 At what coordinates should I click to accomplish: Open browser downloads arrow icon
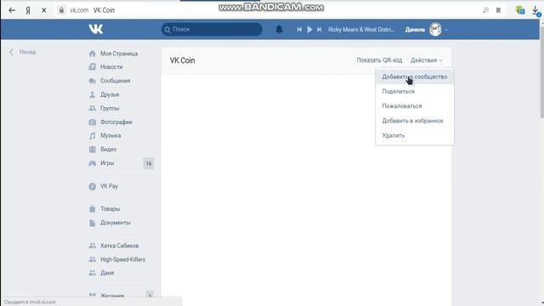pos(535,11)
